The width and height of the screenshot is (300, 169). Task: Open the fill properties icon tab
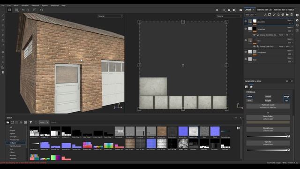tap(246, 87)
